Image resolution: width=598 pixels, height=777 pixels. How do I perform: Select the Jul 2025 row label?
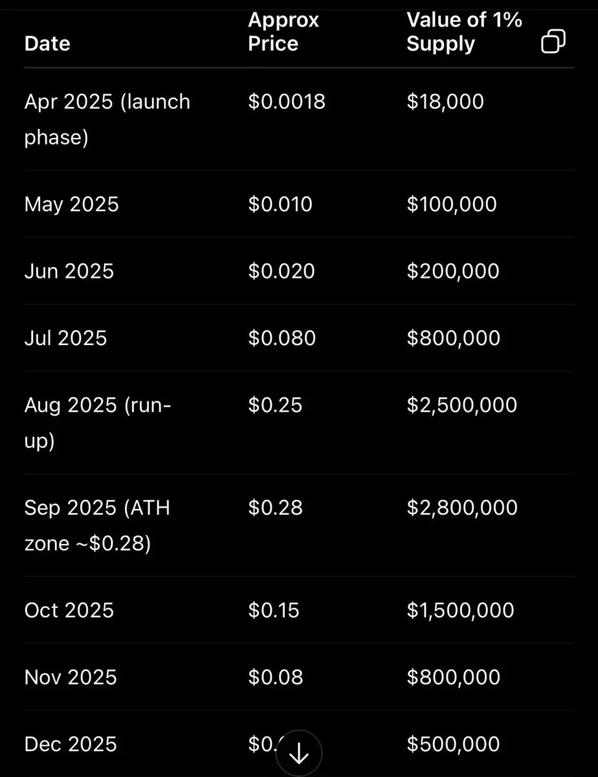(x=66, y=338)
